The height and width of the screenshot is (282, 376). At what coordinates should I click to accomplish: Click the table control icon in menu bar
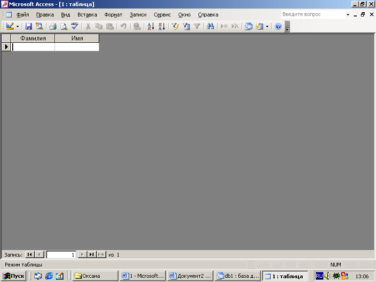(9, 15)
